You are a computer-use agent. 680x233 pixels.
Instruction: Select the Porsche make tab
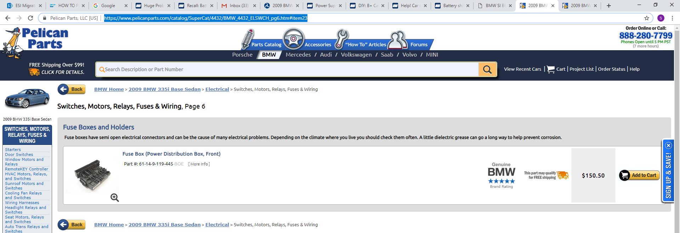click(x=242, y=55)
